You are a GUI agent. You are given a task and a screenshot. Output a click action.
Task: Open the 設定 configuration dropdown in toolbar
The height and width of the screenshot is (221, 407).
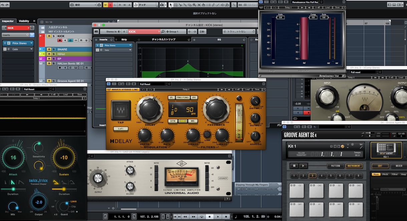85,5
